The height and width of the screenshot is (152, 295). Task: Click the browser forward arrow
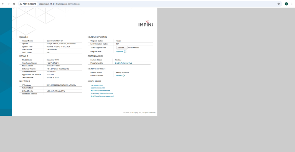(x=9, y=4)
